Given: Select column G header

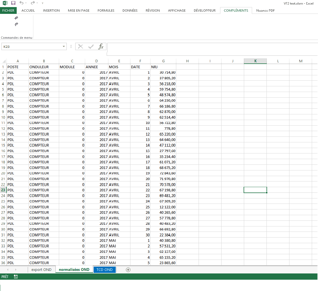Looking at the screenshot, I should coord(163,61).
